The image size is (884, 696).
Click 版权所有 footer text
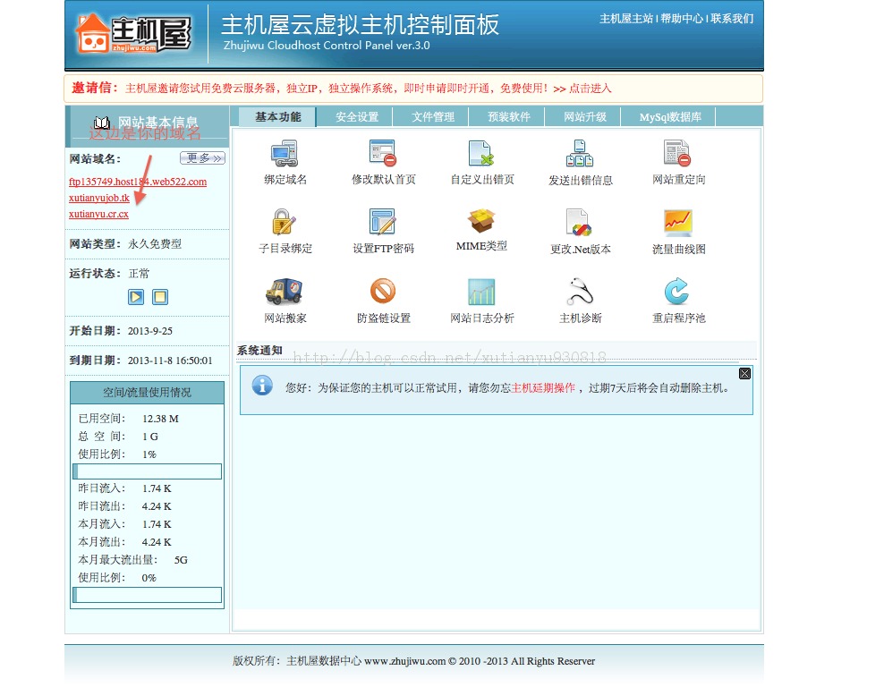[x=413, y=661]
